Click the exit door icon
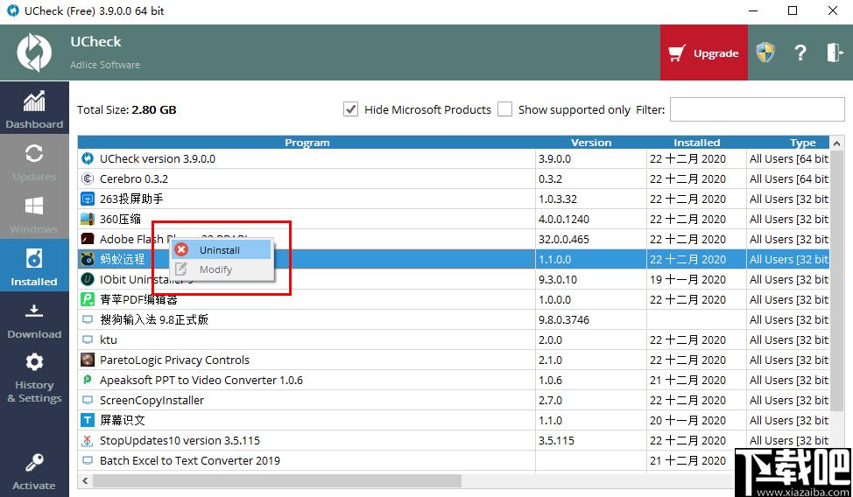This screenshot has width=853, height=497. click(835, 52)
